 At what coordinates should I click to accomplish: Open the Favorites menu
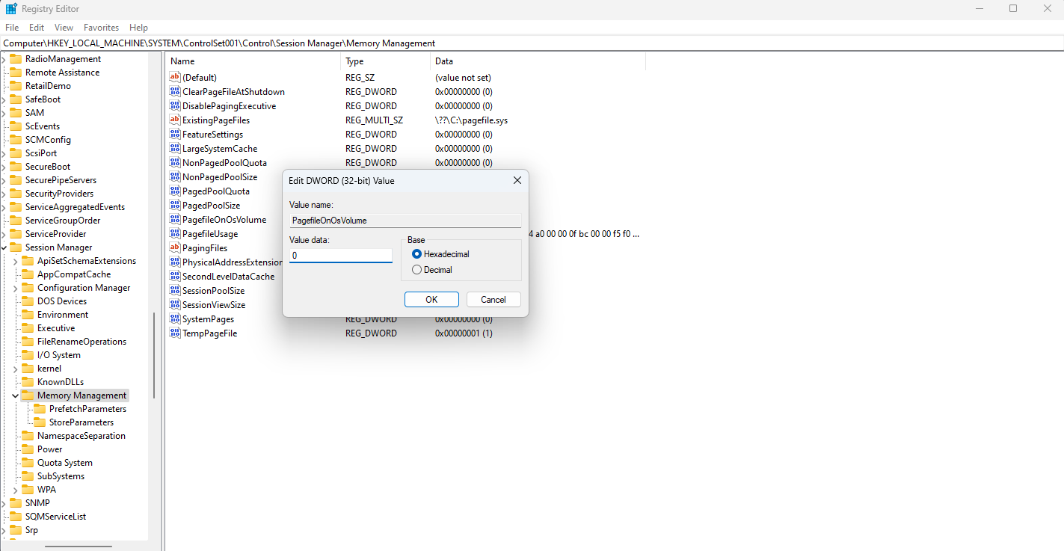click(101, 28)
